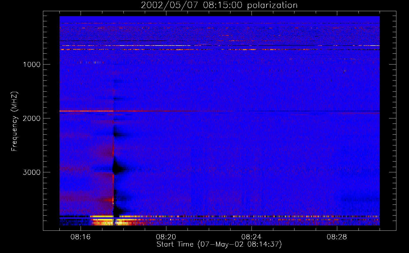Image resolution: width=409 pixels, height=253 pixels.
Task: Click the 08:16 time axis label
Action: point(81,237)
